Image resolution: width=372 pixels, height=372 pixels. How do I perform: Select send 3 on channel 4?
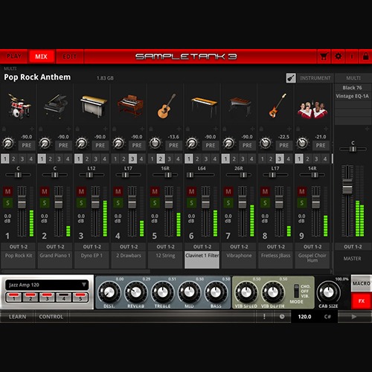pos(132,158)
